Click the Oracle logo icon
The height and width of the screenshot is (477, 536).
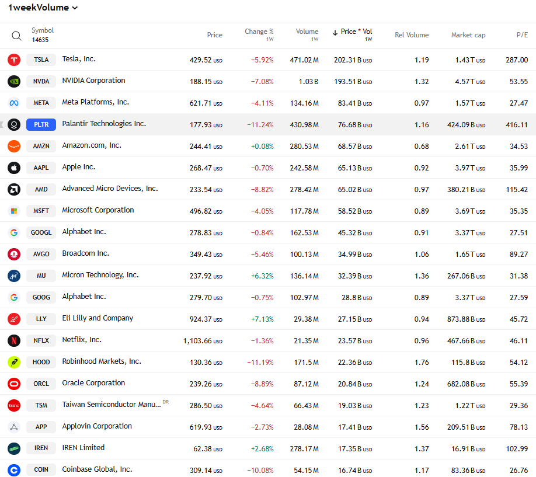click(14, 384)
